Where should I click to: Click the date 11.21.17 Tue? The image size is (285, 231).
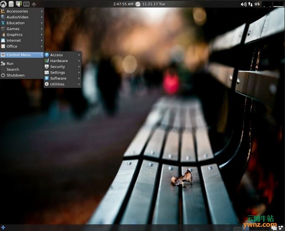154,4
